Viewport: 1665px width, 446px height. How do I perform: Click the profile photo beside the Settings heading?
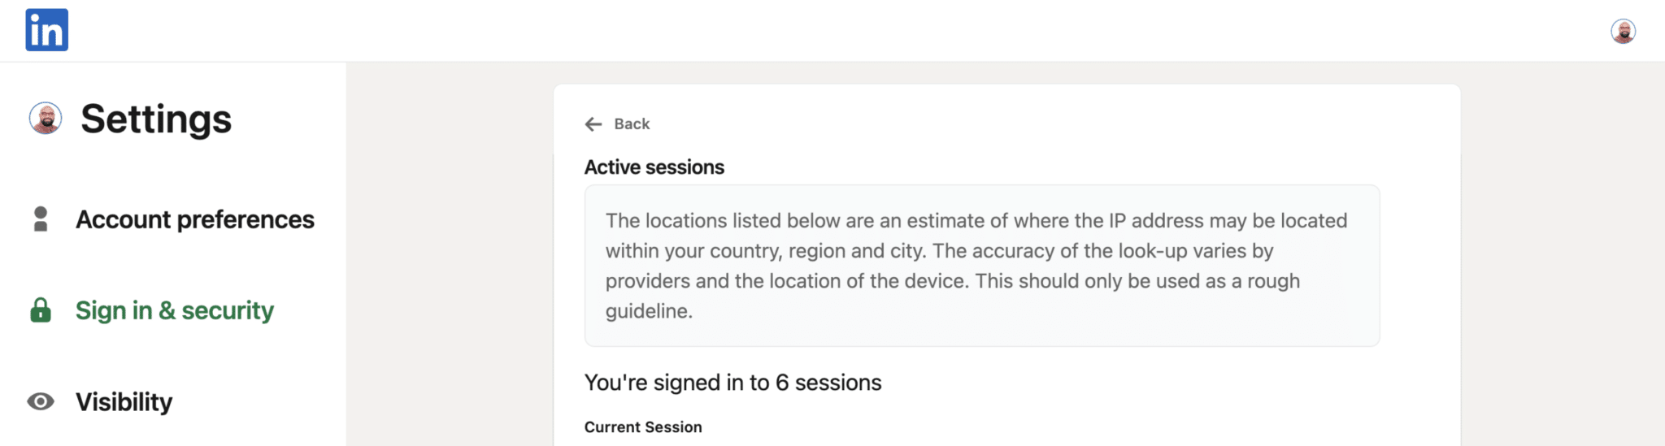(46, 118)
